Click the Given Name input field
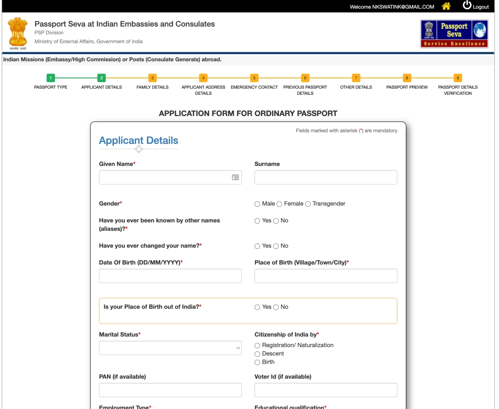Screen dimensions: 499x409 pyautogui.click(x=170, y=177)
